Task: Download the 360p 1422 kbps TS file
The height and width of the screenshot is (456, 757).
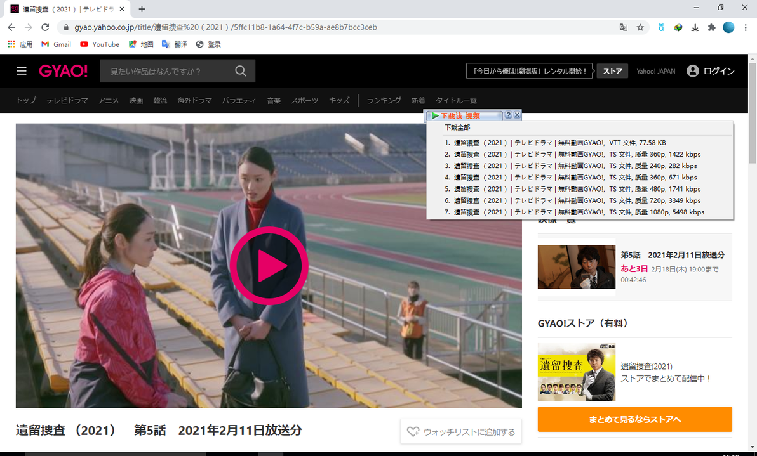Action: (573, 154)
